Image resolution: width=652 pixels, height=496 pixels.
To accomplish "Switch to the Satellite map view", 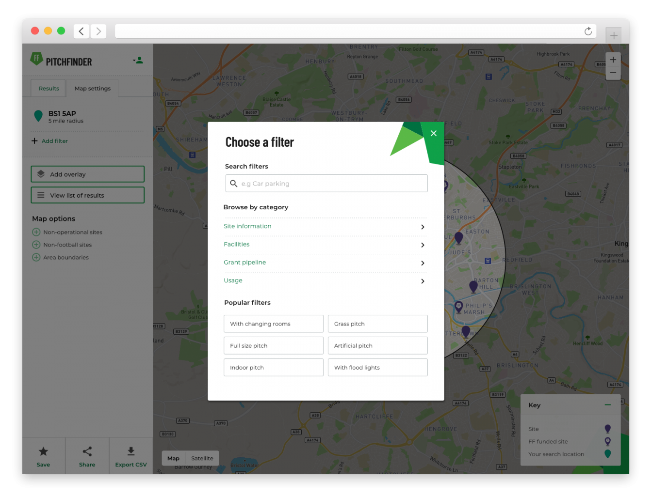I will point(202,458).
